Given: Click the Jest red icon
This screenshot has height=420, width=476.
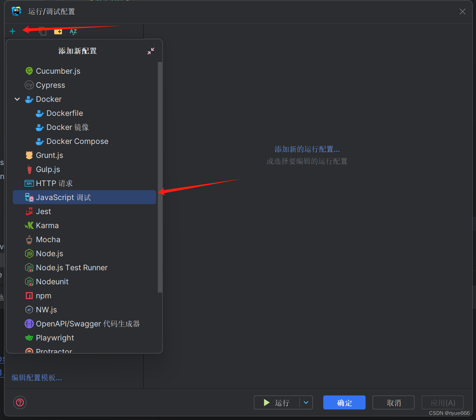Looking at the screenshot, I should tap(29, 211).
